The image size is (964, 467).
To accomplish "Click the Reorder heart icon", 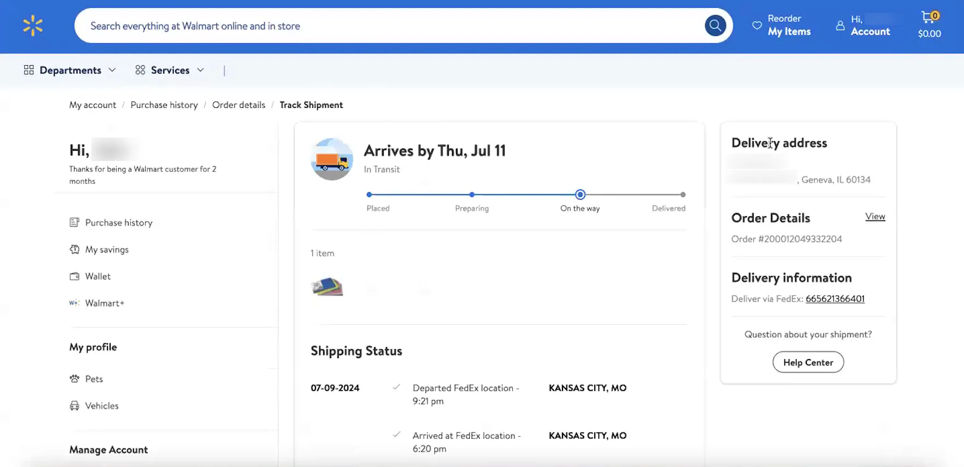I will tap(757, 25).
